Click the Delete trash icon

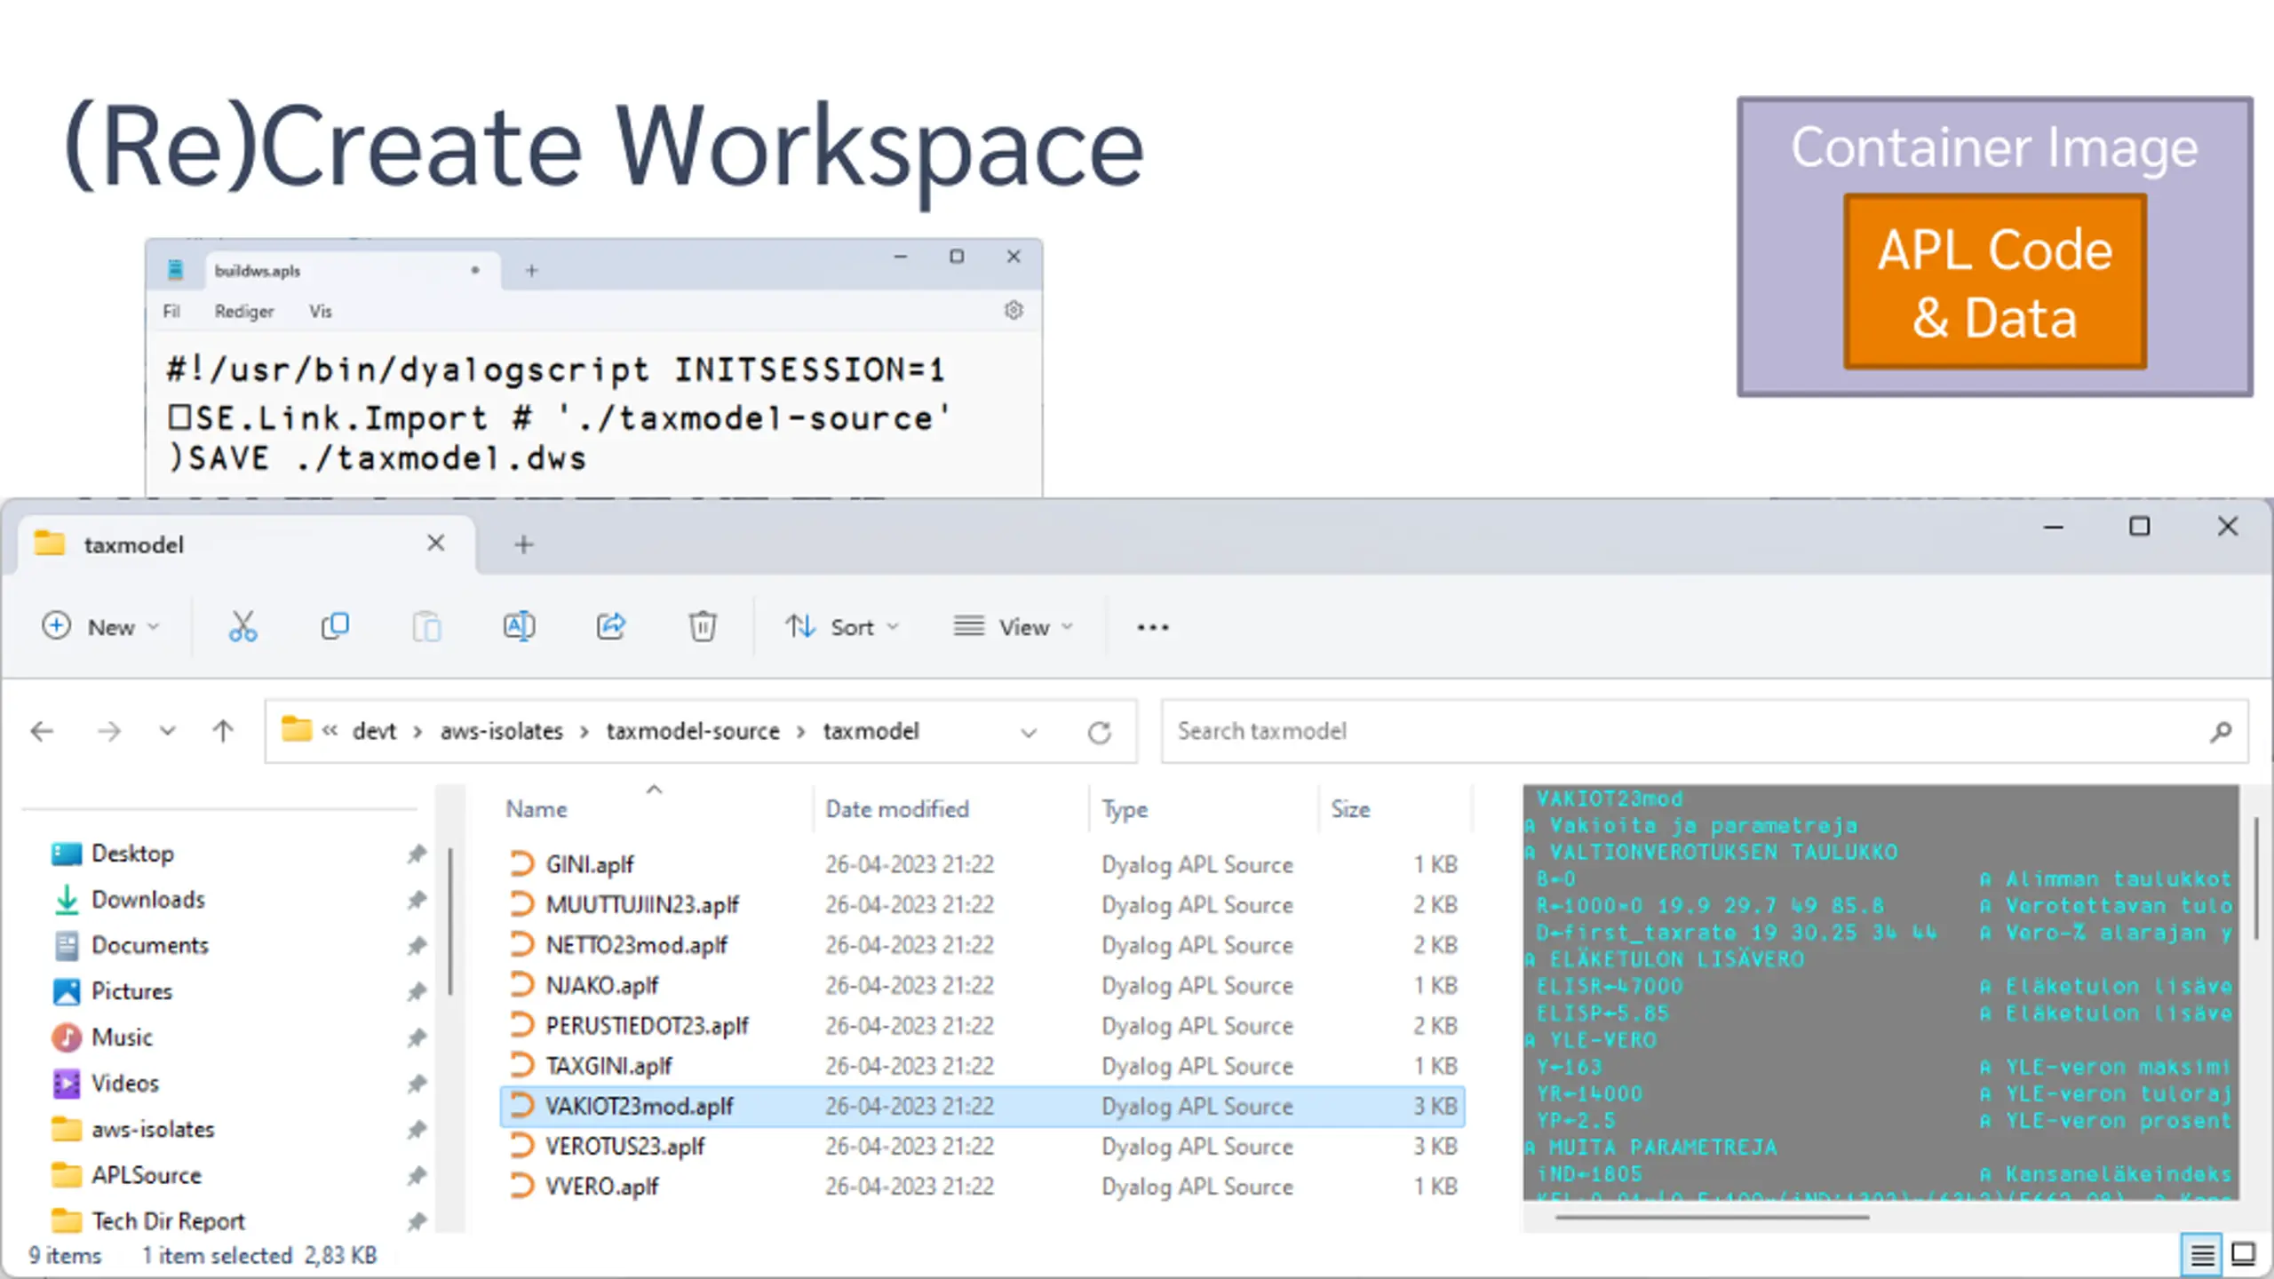tap(703, 627)
